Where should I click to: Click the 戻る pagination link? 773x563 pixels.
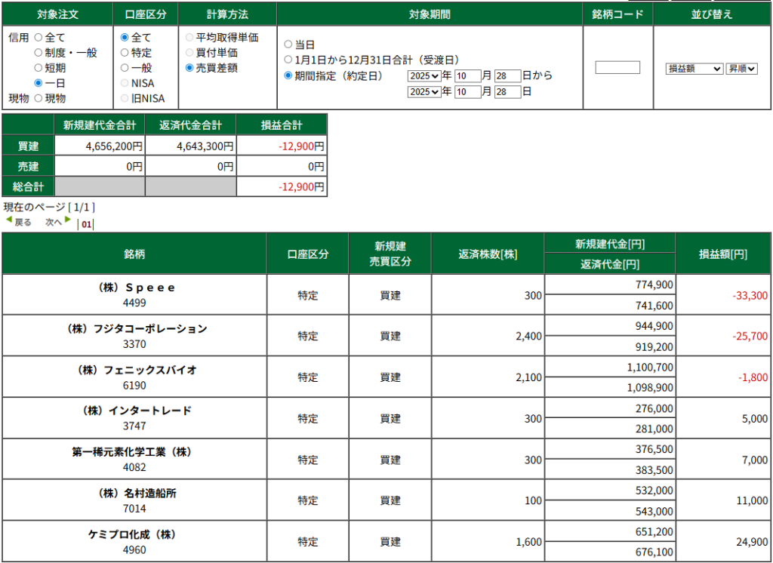[23, 223]
